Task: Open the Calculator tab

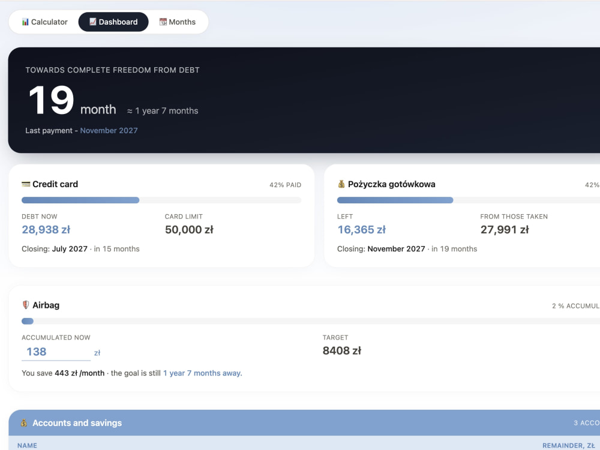Action: pos(44,22)
